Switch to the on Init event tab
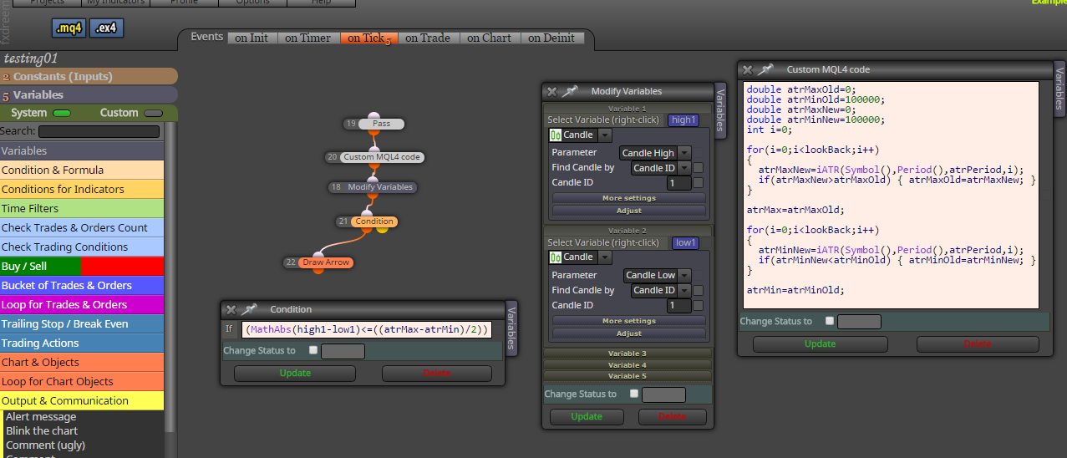 tap(252, 38)
